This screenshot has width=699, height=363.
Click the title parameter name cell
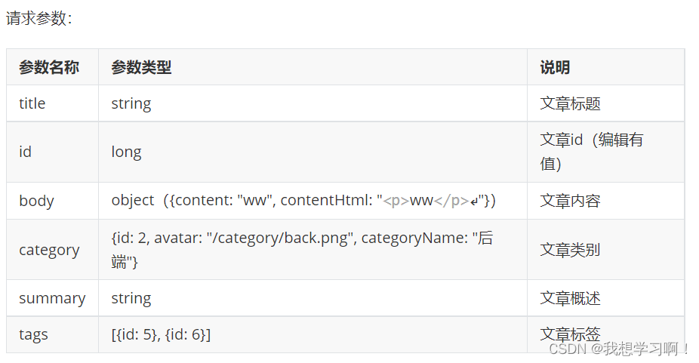[32, 103]
